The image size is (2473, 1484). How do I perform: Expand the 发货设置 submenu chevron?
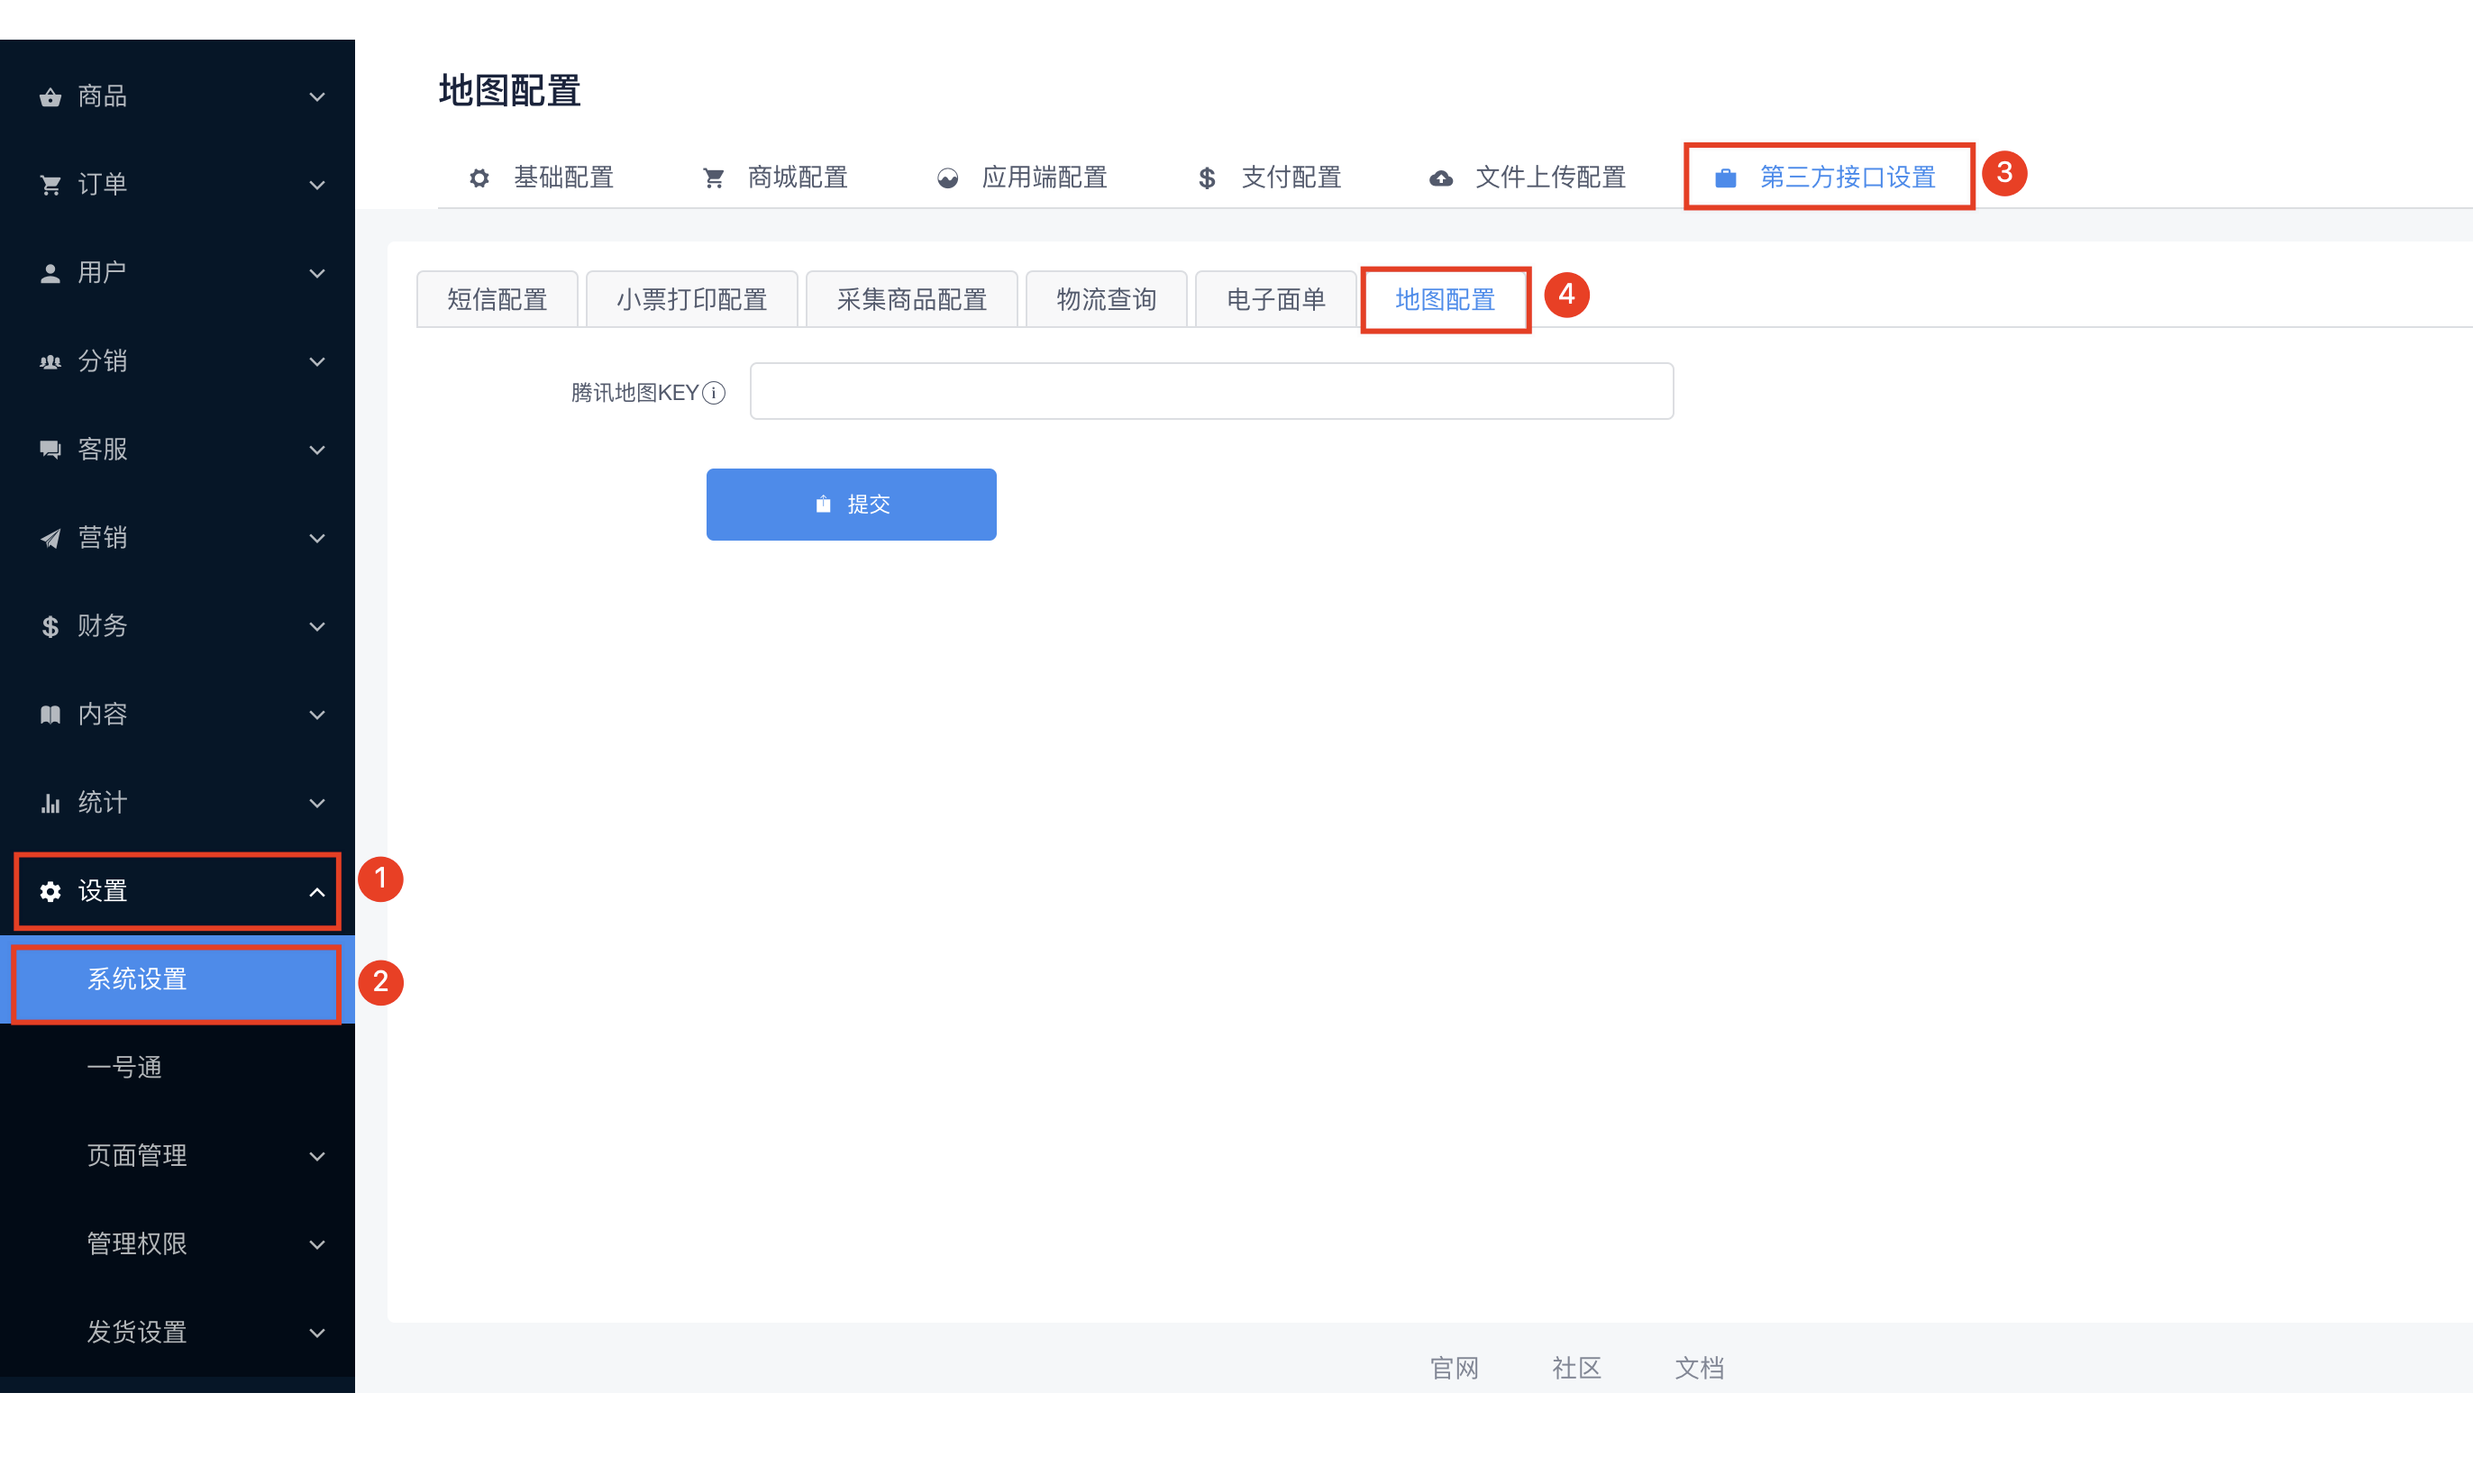point(317,1332)
